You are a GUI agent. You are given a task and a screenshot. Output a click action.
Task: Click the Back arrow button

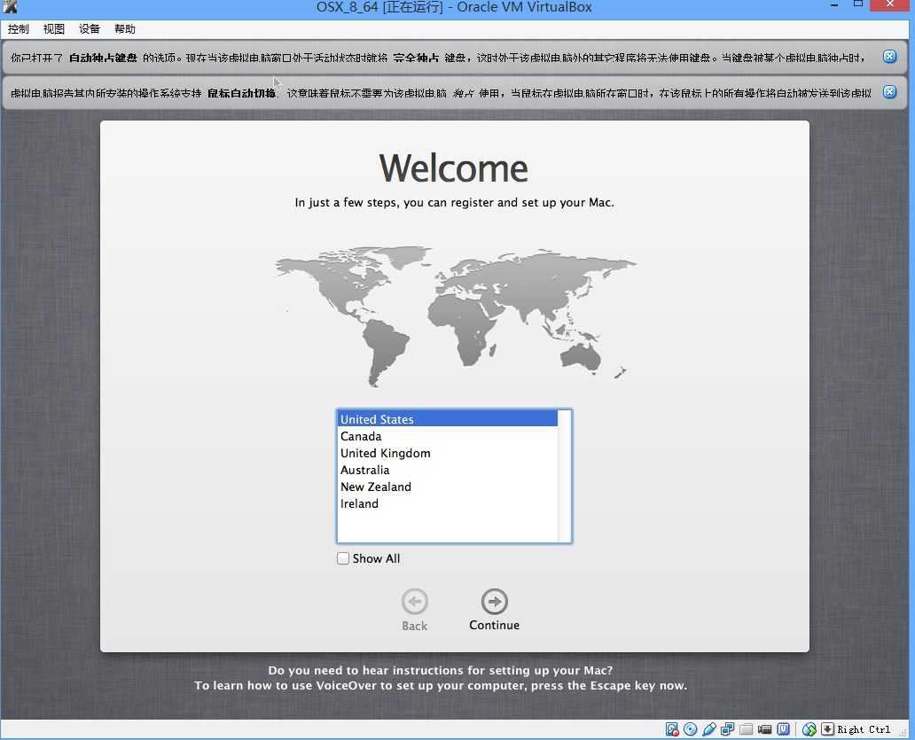click(x=415, y=601)
